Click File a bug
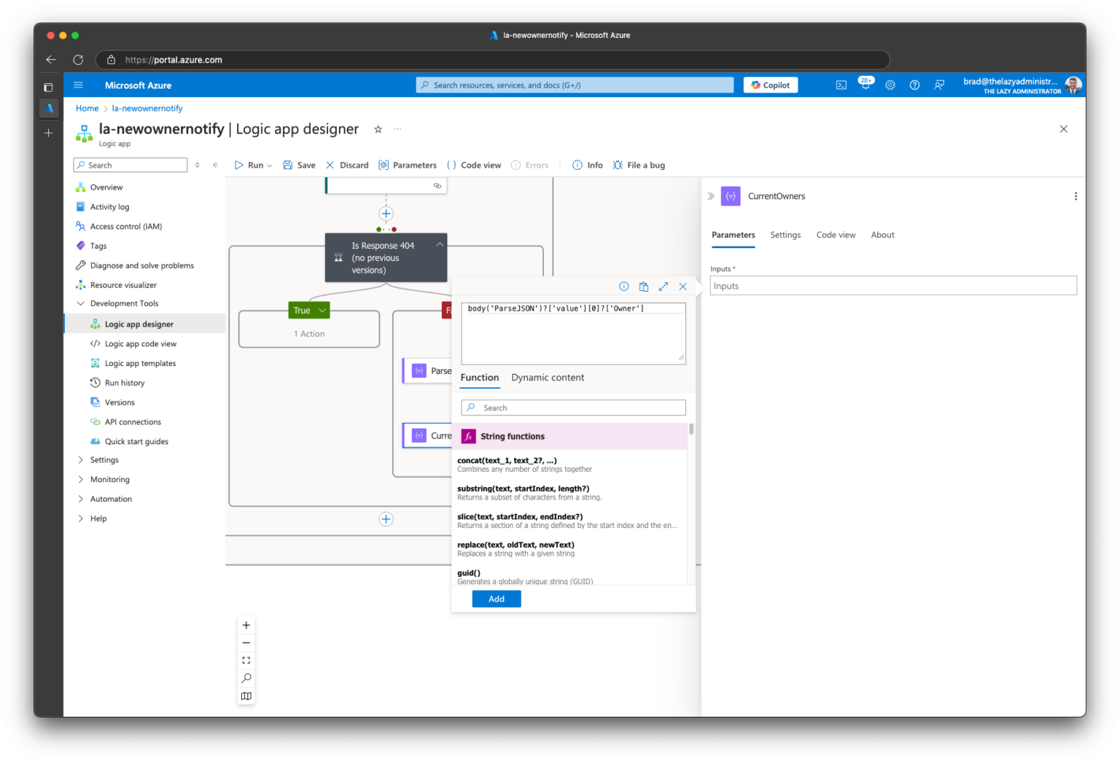 (639, 166)
